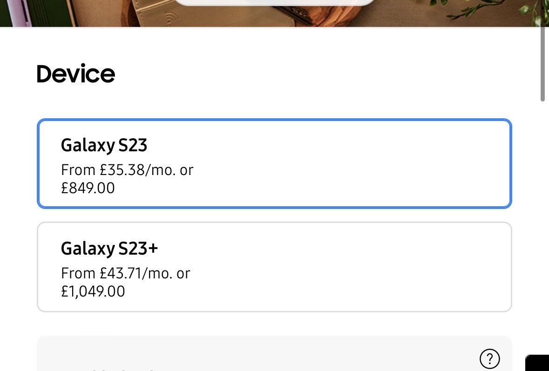The width and height of the screenshot is (549, 371).
Task: Click the grey info panel below device options
Action: 274,353
